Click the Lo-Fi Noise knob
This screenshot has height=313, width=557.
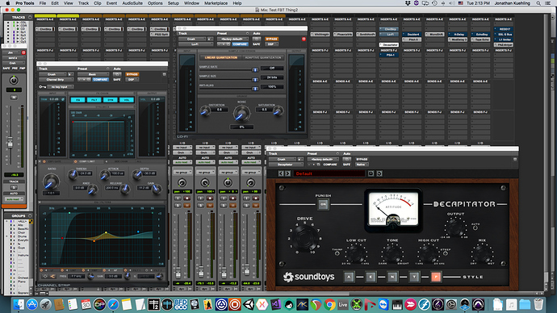241,114
